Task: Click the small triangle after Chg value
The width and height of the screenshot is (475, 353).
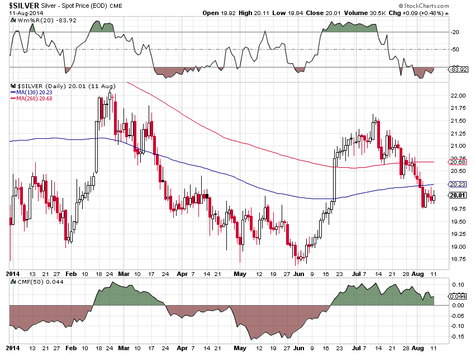Action: 447,13
